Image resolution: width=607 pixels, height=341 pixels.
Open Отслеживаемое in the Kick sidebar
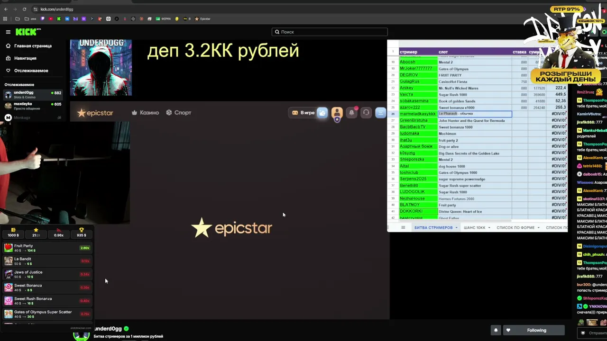coord(27,71)
